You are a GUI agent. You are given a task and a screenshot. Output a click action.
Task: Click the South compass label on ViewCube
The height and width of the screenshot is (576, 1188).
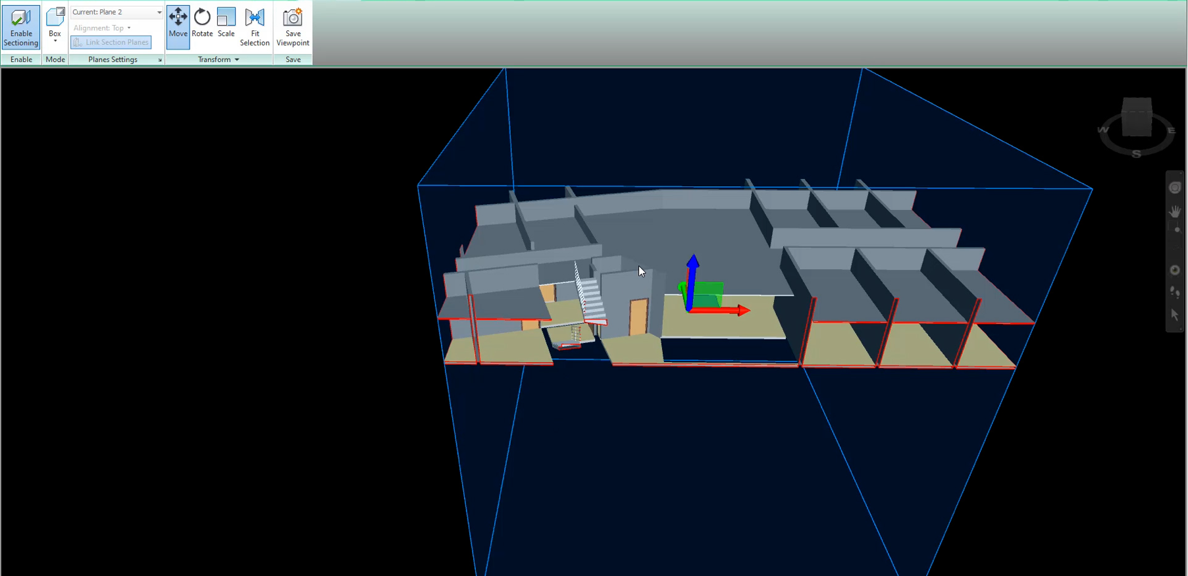point(1137,154)
